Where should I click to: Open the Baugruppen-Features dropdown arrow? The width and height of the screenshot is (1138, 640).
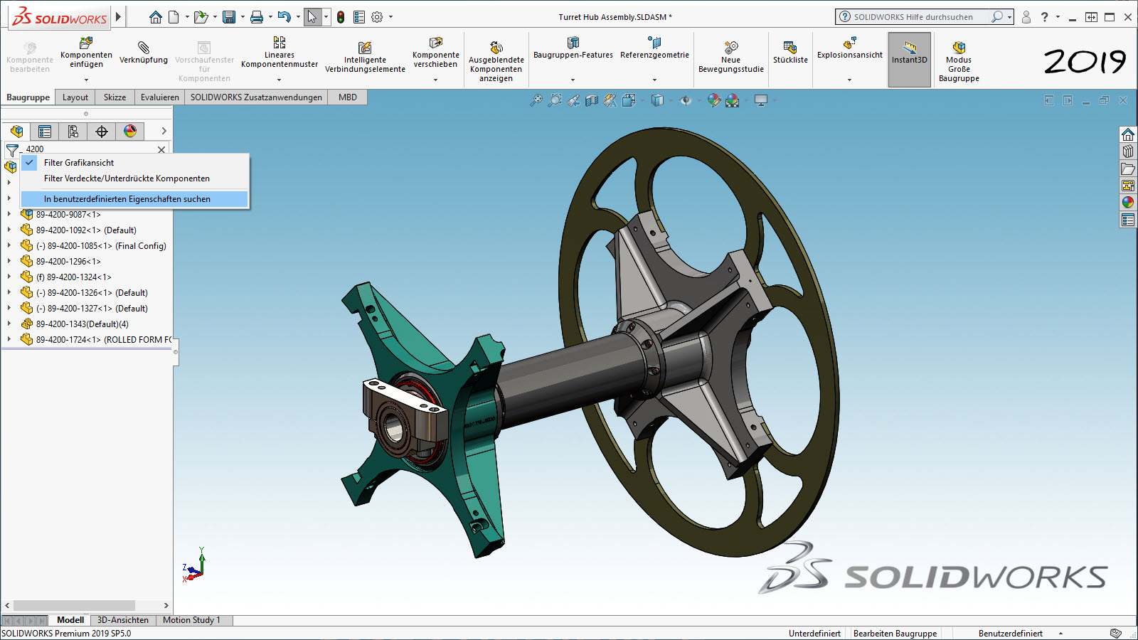click(572, 80)
